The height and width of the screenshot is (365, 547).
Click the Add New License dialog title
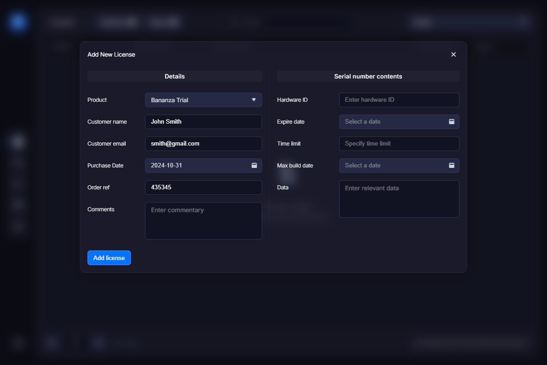tap(111, 54)
